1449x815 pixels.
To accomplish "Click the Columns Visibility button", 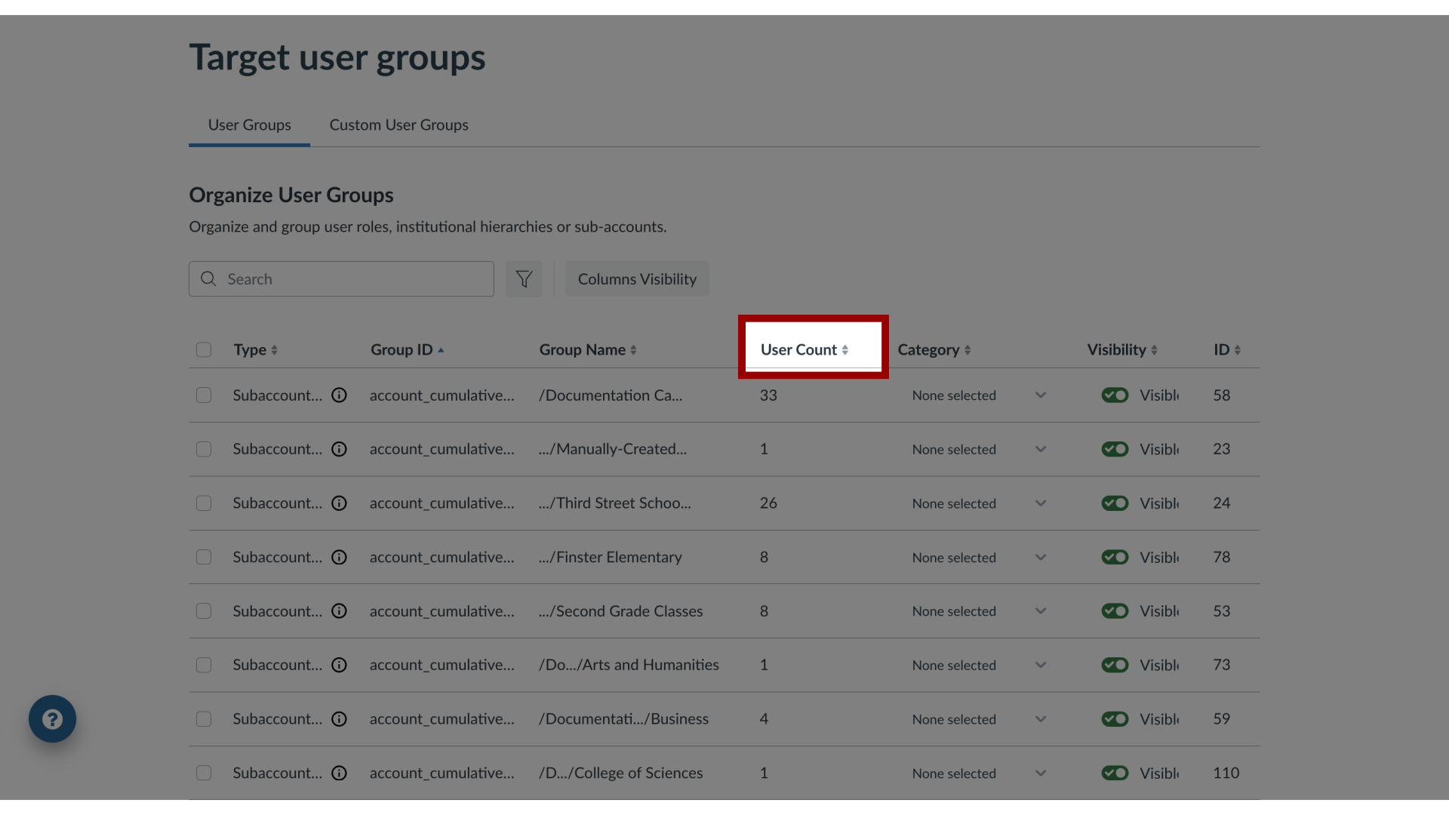I will pos(637,278).
